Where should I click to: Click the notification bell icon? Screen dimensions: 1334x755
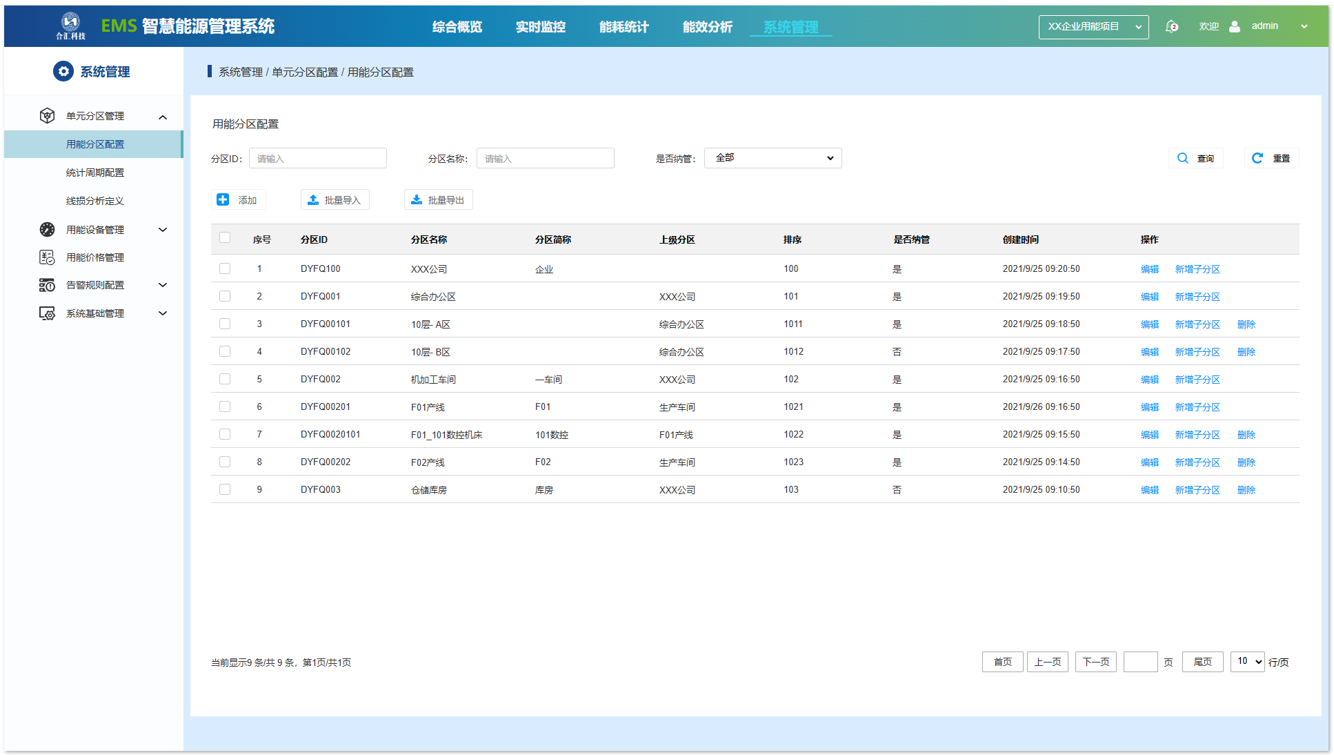(1171, 26)
